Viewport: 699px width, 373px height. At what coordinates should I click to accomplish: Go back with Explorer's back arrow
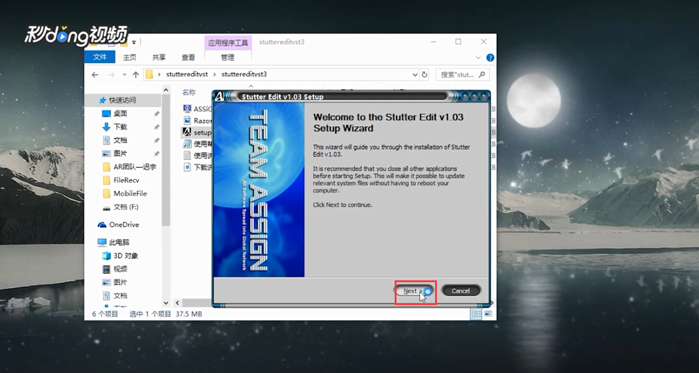(95, 75)
